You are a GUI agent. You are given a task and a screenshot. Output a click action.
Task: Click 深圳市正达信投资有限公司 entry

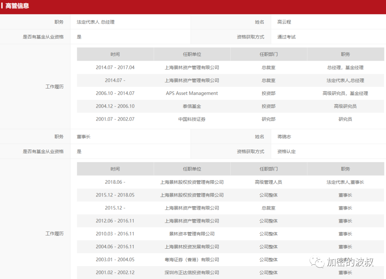pyautogui.click(x=192, y=273)
